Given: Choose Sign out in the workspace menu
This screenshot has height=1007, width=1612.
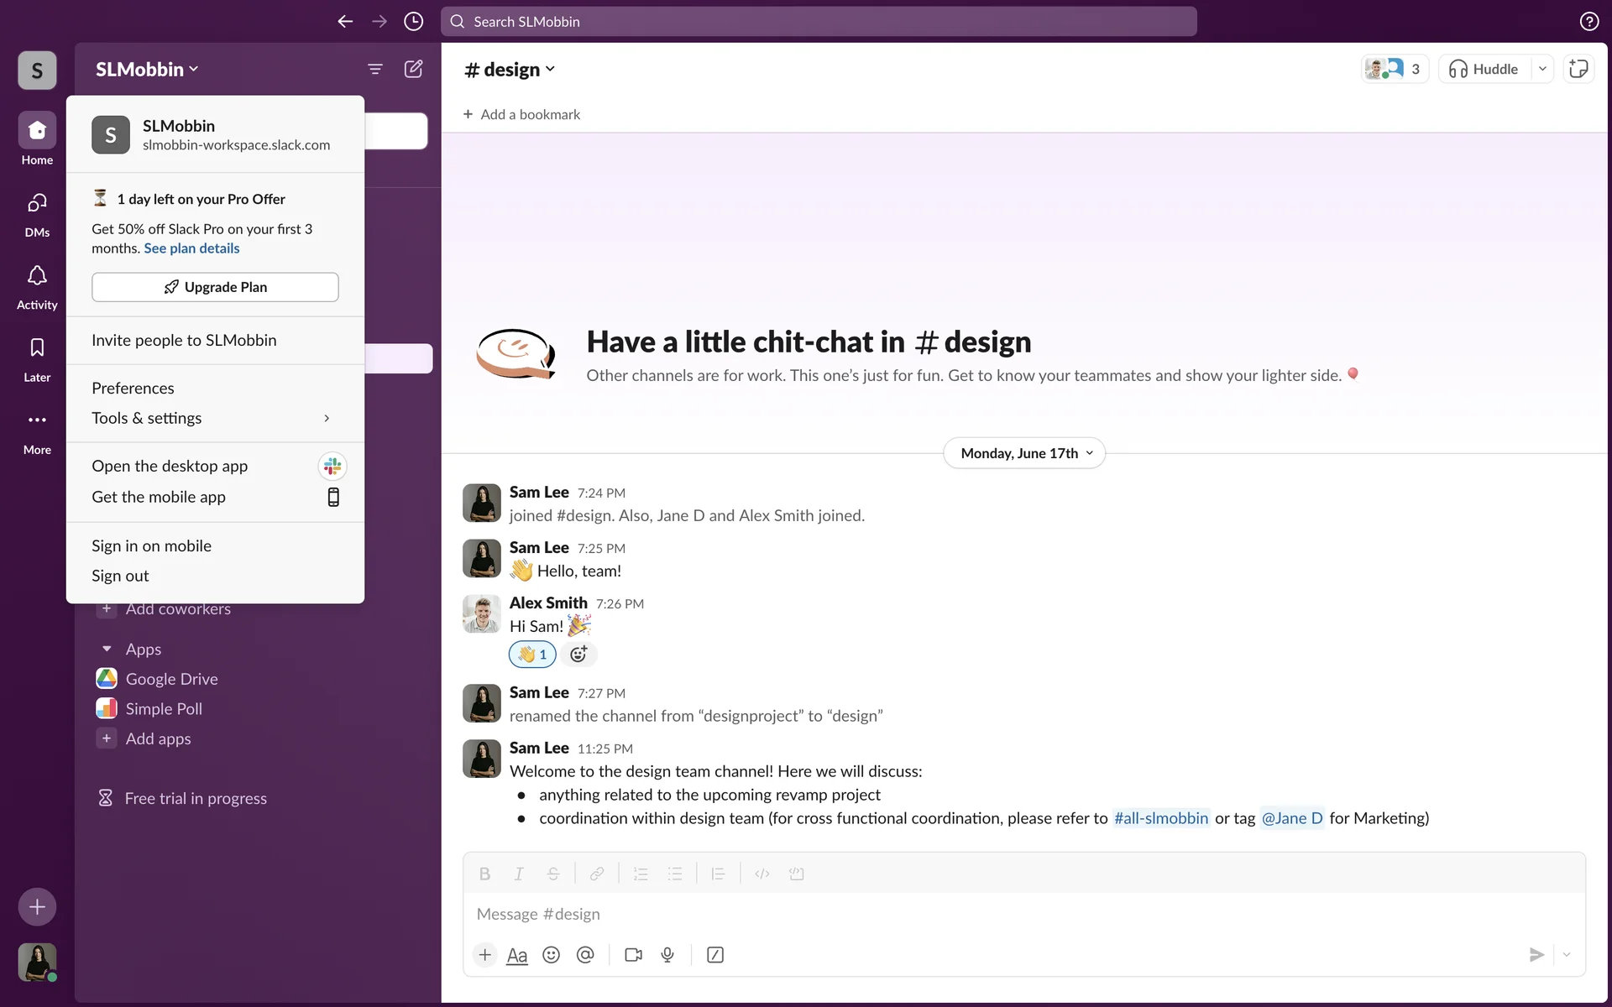Looking at the screenshot, I should pyautogui.click(x=120, y=576).
